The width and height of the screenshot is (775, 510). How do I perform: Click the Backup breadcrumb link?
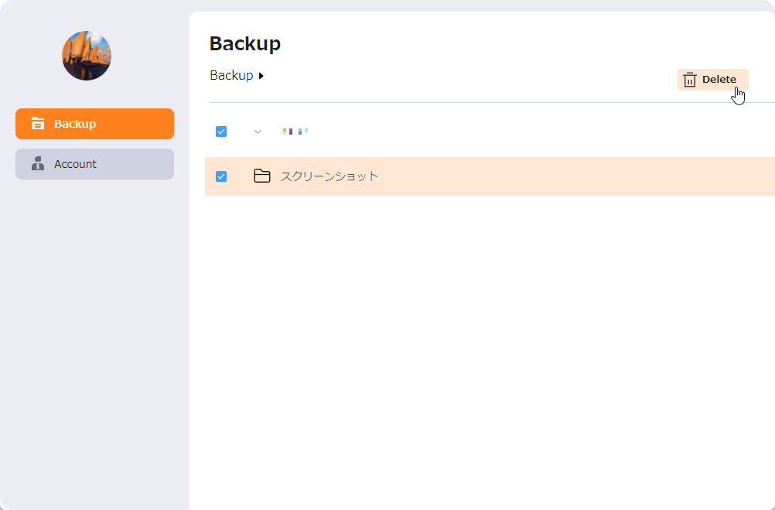(x=231, y=75)
